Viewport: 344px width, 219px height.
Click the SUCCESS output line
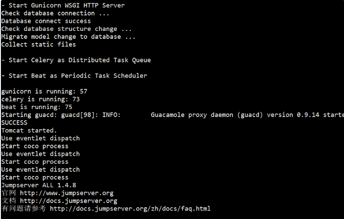[14, 123]
